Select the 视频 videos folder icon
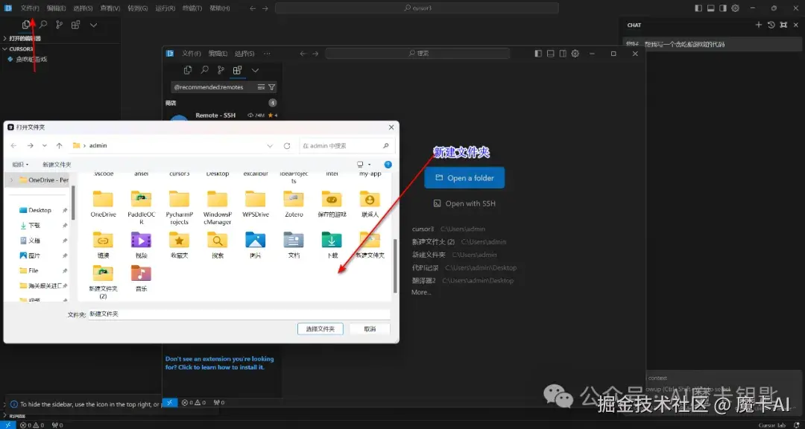The image size is (805, 429). click(141, 240)
